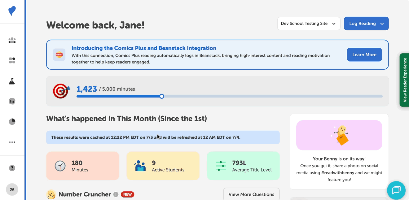Open the Challenges mountain flag icon
This screenshot has height=200, width=409.
[12, 81]
